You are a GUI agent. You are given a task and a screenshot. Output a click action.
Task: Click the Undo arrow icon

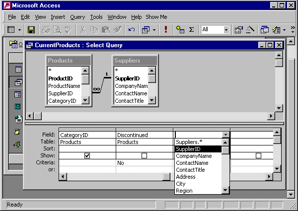point(132,30)
